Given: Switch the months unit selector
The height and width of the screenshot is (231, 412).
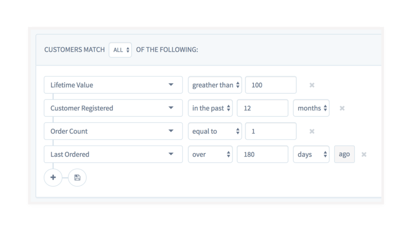Looking at the screenshot, I should point(311,108).
